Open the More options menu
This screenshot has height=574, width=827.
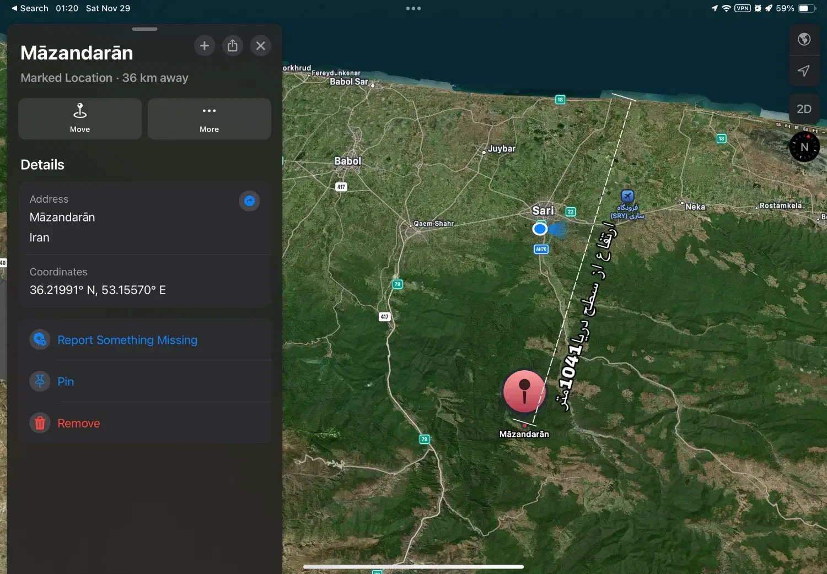209,118
